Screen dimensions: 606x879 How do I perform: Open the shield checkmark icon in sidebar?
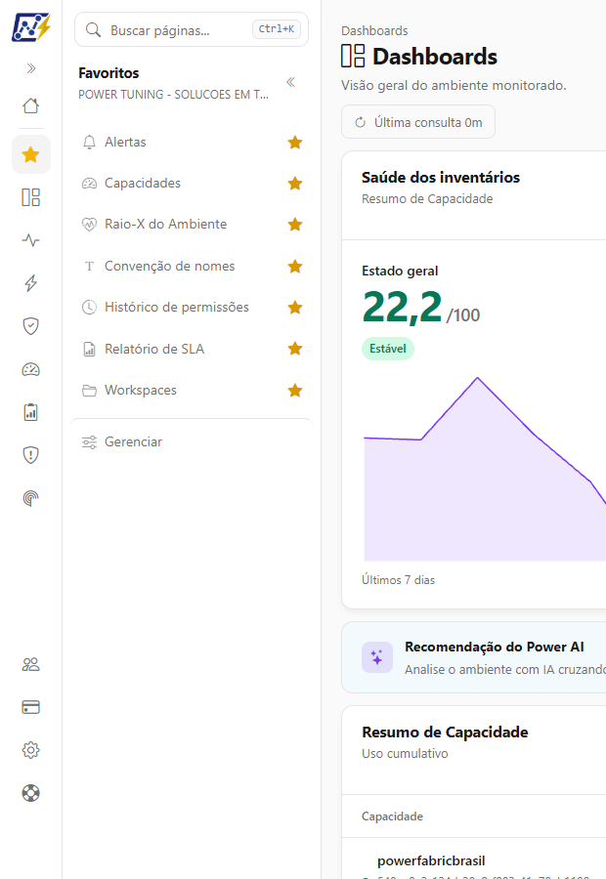click(31, 325)
